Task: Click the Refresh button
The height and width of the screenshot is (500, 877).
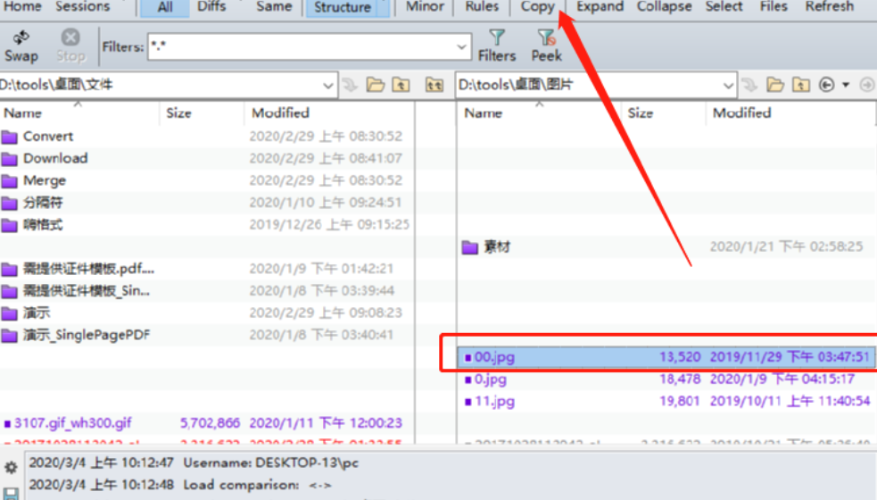Action: 829,7
